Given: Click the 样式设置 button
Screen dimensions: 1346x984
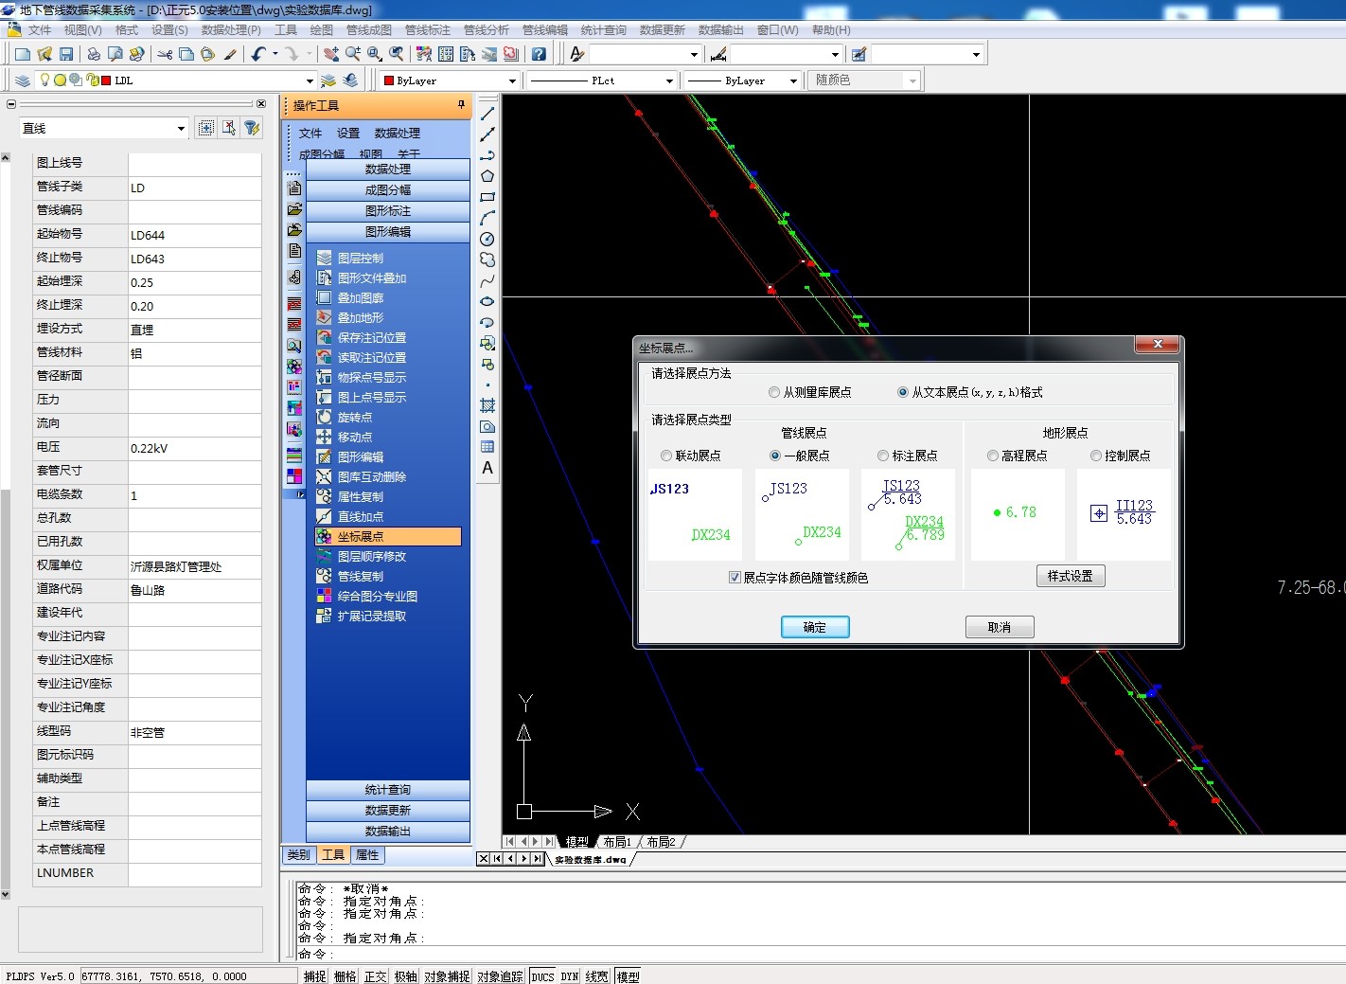Looking at the screenshot, I should tap(1070, 576).
